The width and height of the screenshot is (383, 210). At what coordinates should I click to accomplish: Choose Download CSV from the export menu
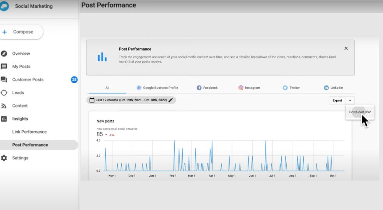point(360,112)
